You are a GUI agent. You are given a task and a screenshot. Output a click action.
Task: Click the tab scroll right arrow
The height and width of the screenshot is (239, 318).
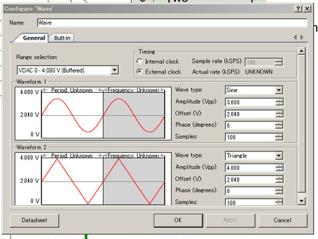click(x=302, y=37)
